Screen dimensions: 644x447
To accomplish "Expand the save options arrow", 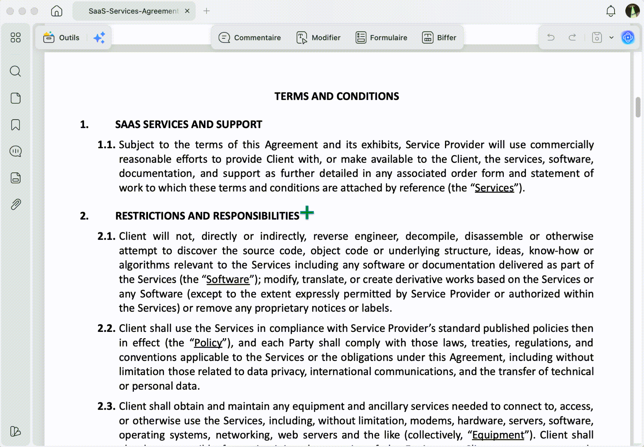I will 611,38.
